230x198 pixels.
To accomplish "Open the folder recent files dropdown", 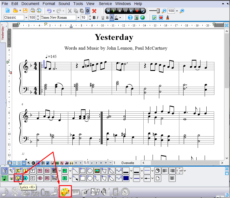I will pyautogui.click(x=20, y=11).
